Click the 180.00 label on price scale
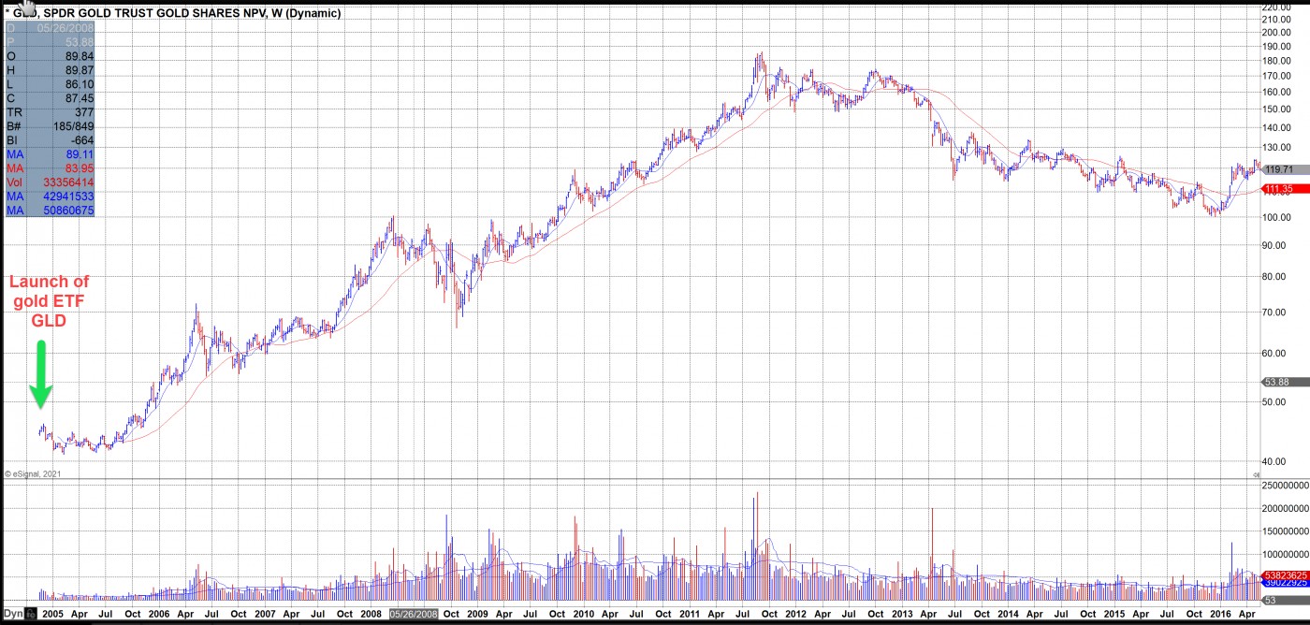 pyautogui.click(x=1277, y=62)
